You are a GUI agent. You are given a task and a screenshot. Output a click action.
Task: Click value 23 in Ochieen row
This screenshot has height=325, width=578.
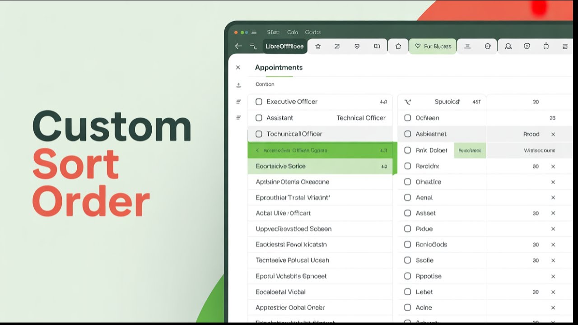(x=552, y=118)
